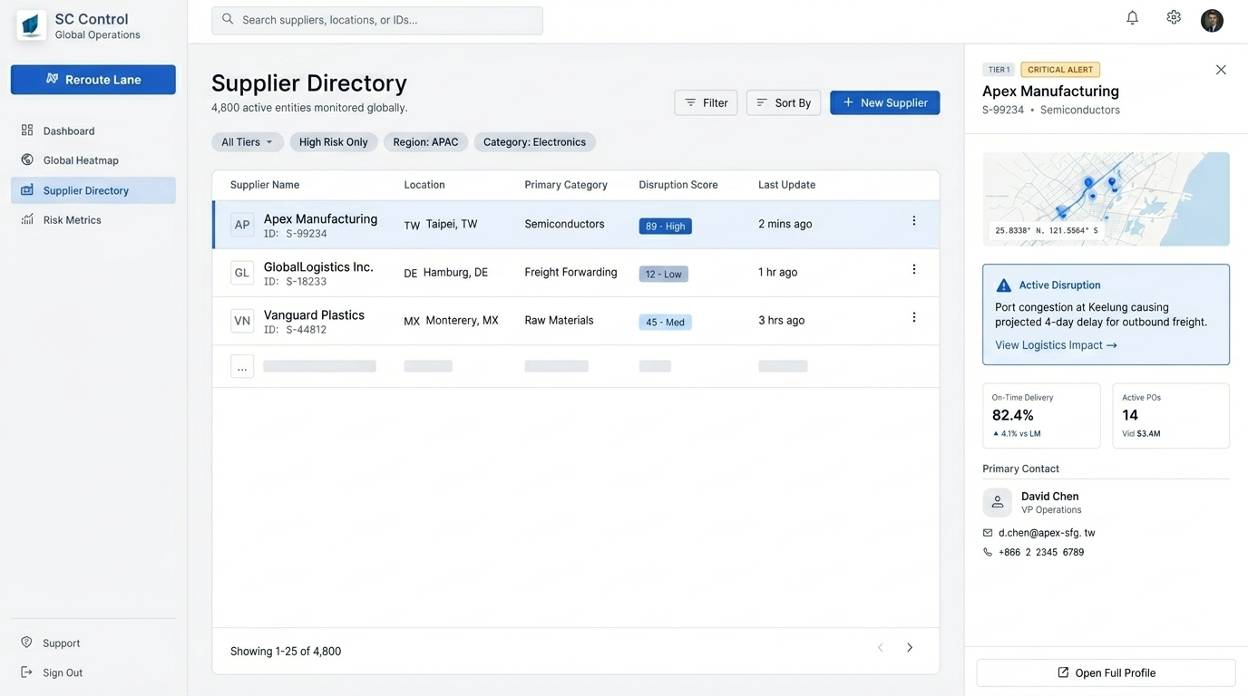This screenshot has height=696, width=1248.
Task: Go to the next page of suppliers
Action: pyautogui.click(x=910, y=648)
